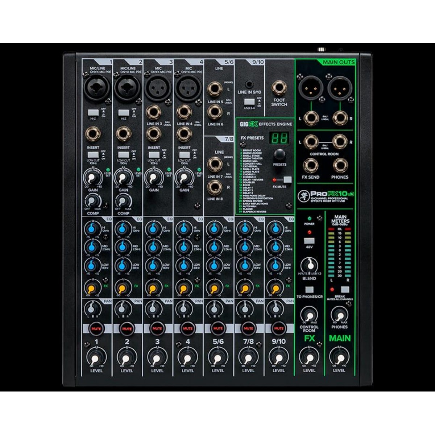Toggle the MUTE button on channel 3
This screenshot has height=435, width=435.
(157, 328)
